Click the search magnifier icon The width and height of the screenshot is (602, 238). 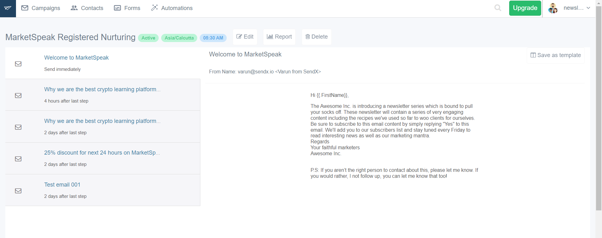[498, 8]
